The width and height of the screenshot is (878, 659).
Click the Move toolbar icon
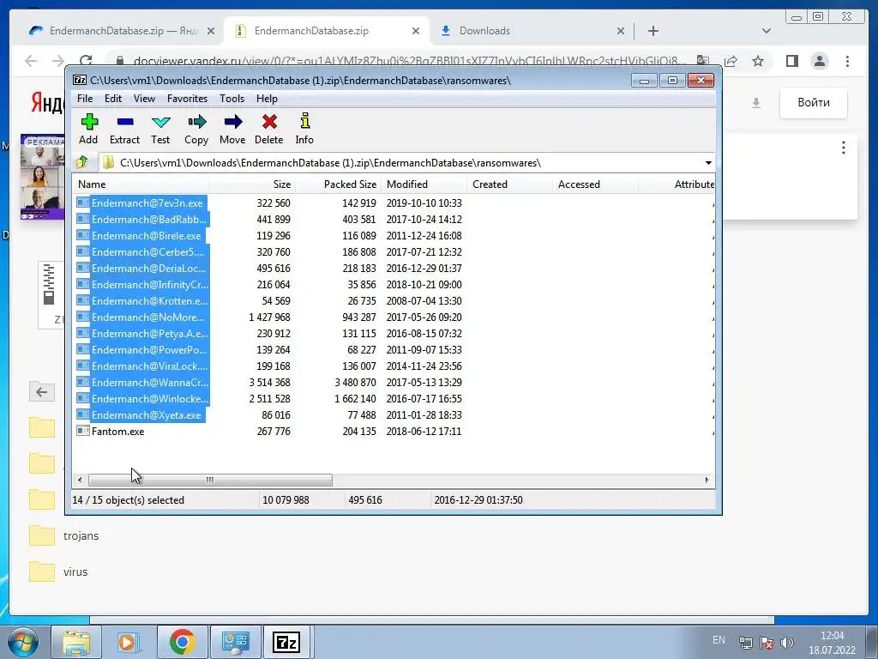pyautogui.click(x=232, y=129)
